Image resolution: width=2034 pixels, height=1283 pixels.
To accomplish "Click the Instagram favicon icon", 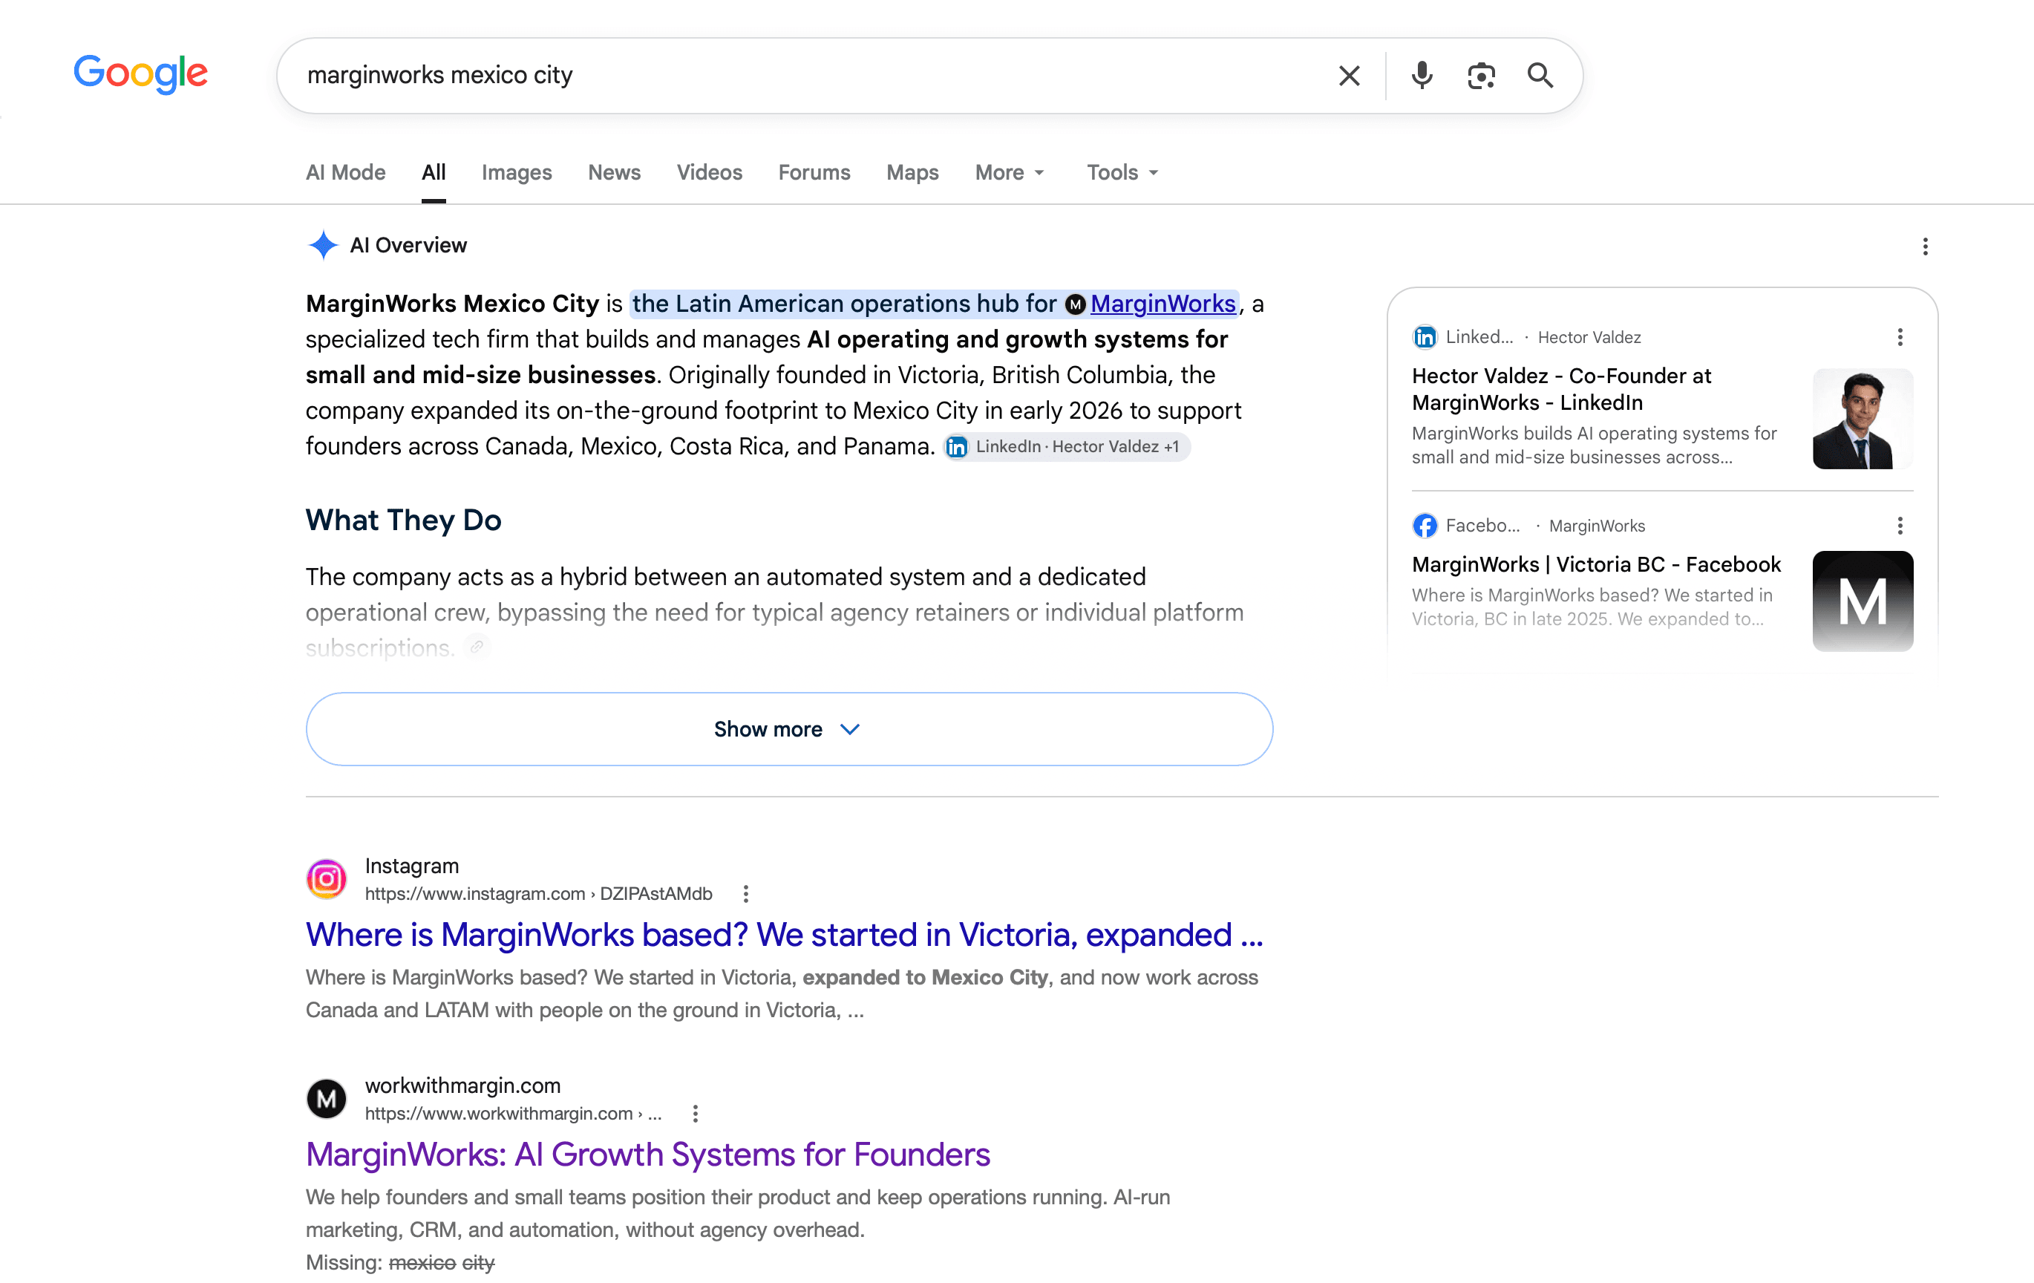I will [326, 879].
